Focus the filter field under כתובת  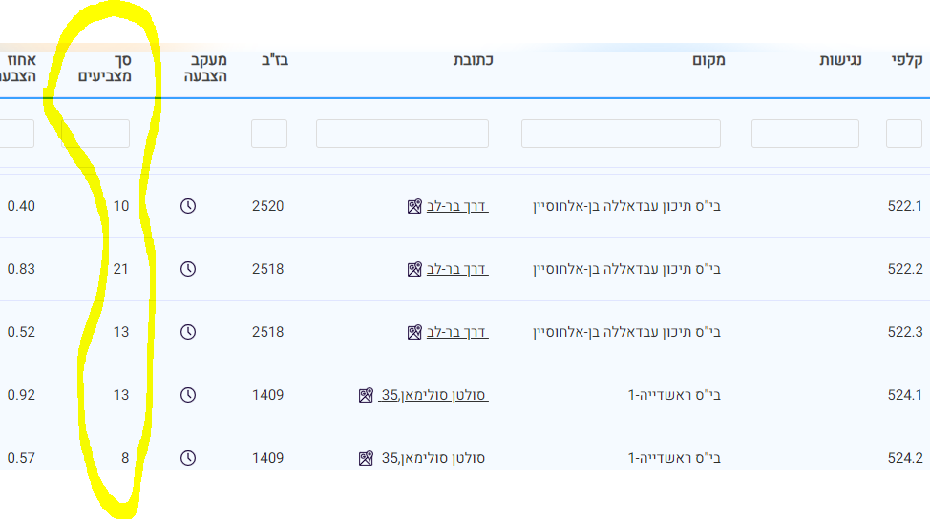402,134
